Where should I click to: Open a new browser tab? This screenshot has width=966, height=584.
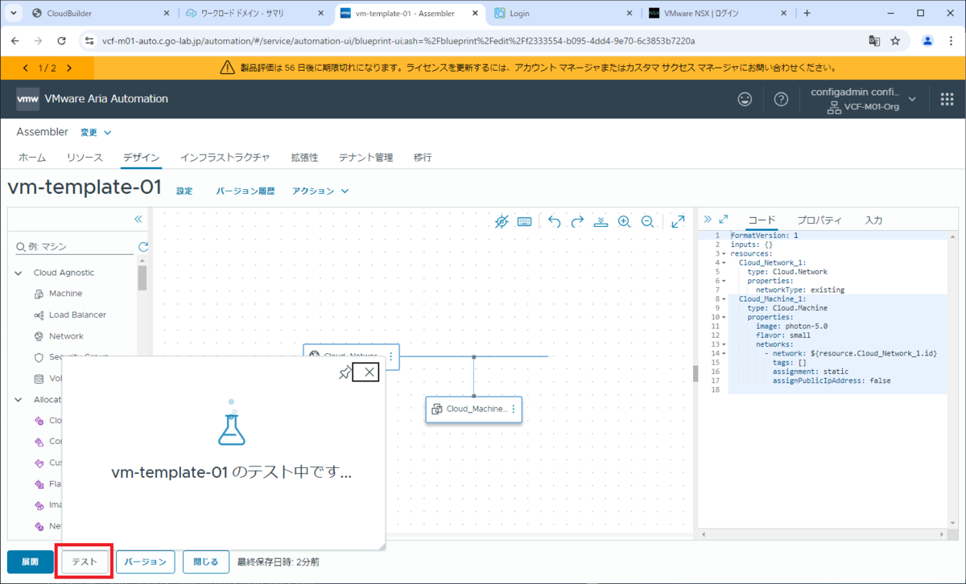[807, 13]
